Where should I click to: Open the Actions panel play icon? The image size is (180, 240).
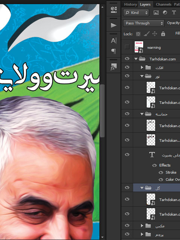click(x=114, y=25)
